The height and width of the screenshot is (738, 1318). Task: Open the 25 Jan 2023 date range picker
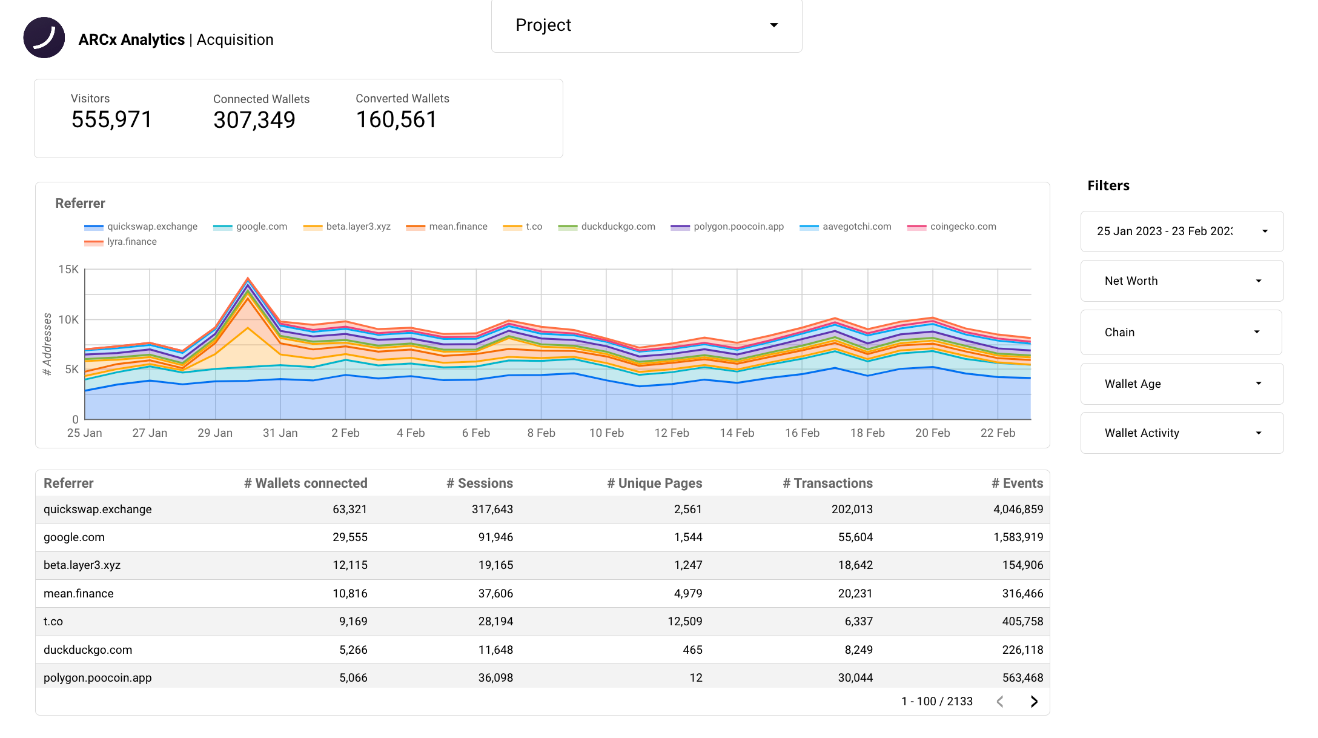(x=1181, y=231)
